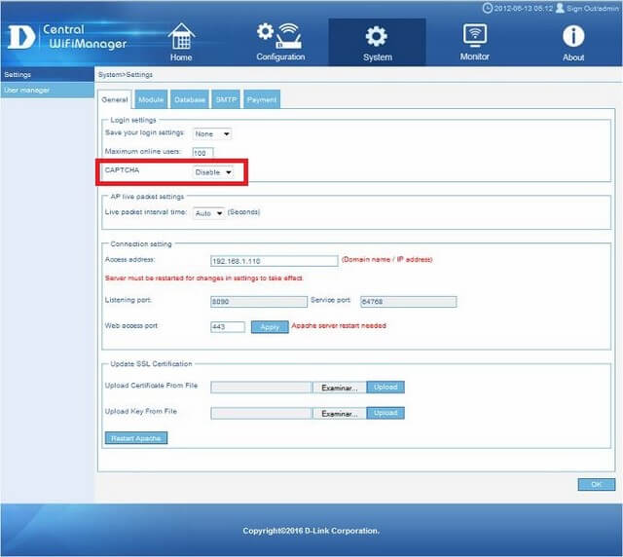Switch to the SMTP tab
The height and width of the screenshot is (557, 623).
tap(225, 99)
